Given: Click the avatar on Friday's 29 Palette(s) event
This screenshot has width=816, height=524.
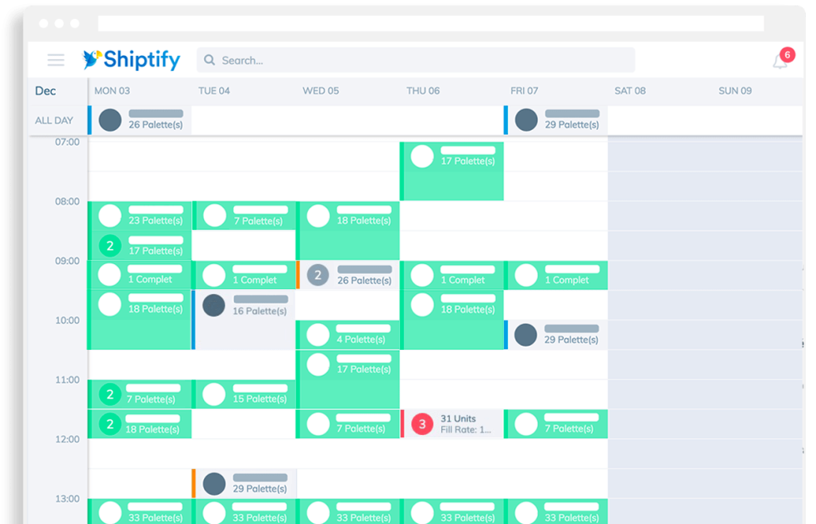Looking at the screenshot, I should [x=525, y=335].
